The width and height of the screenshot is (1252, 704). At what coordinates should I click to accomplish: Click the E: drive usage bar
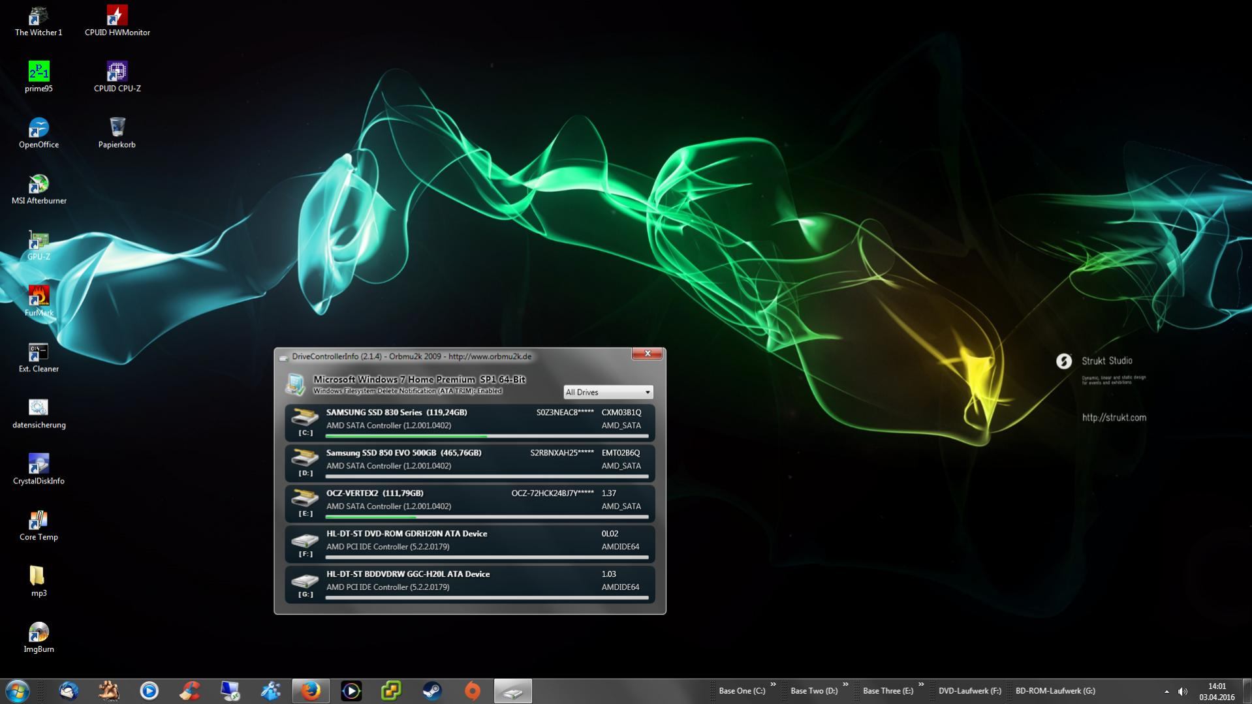pos(487,517)
